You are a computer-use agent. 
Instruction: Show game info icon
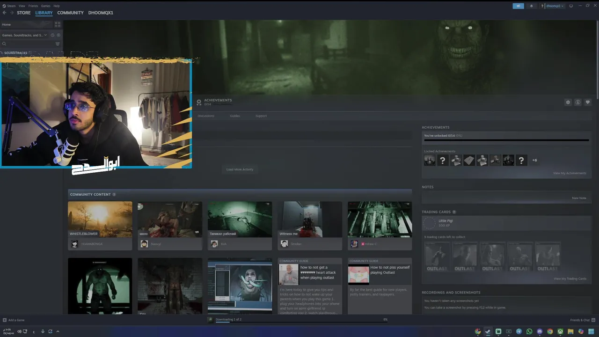click(578, 102)
